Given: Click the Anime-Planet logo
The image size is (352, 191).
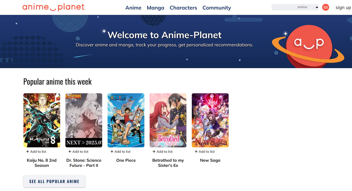Looking at the screenshot, I should 53,7.
